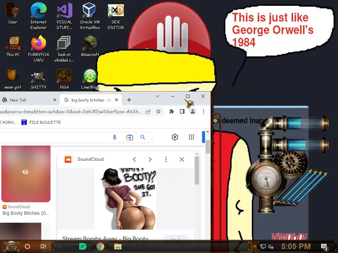The width and height of the screenshot is (338, 253).
Task: Click the Chrome address bar URL
Action: [x=71, y=112]
